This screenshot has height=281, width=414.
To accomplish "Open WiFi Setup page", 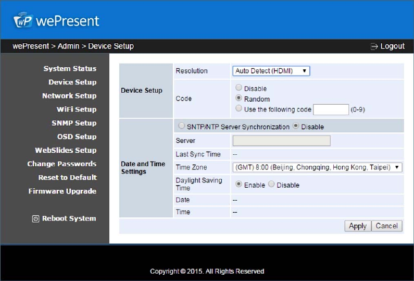I will tap(77, 109).
